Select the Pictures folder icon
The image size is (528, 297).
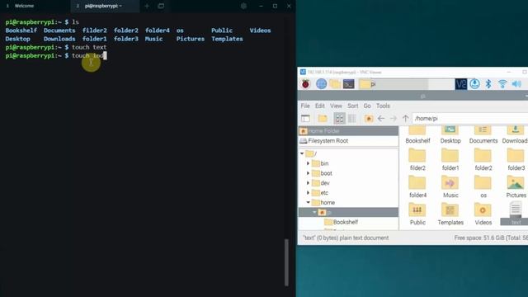[x=516, y=186]
